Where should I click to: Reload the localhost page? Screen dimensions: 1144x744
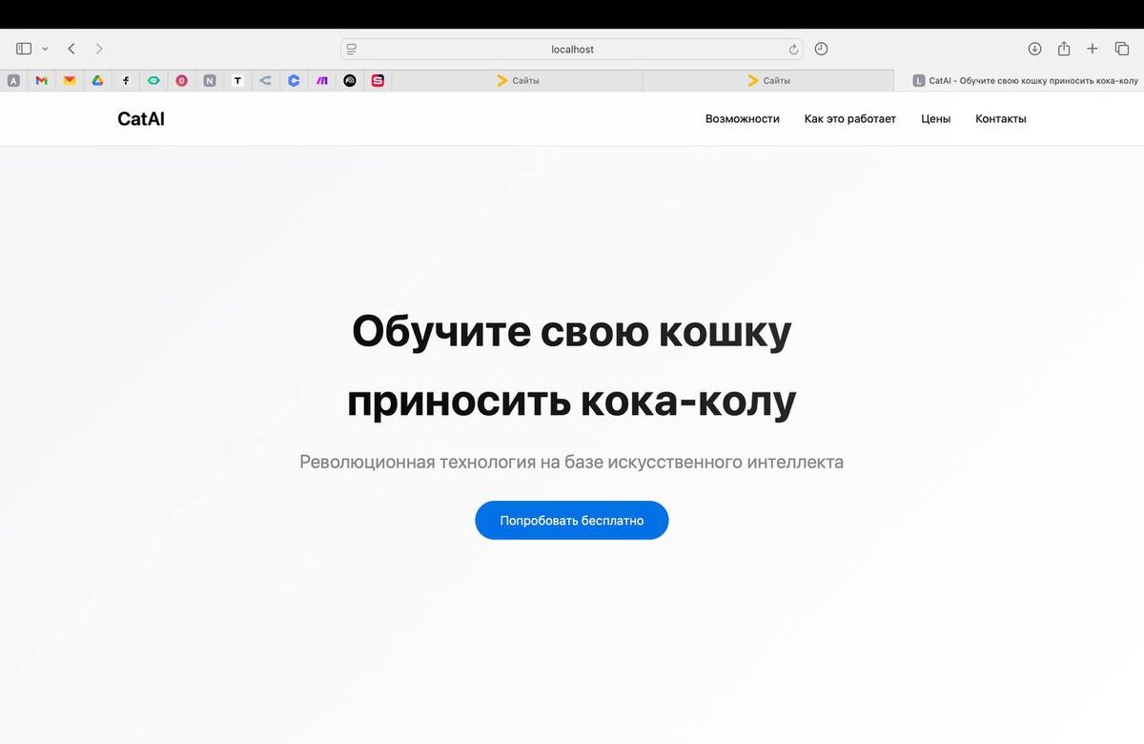[x=793, y=49]
